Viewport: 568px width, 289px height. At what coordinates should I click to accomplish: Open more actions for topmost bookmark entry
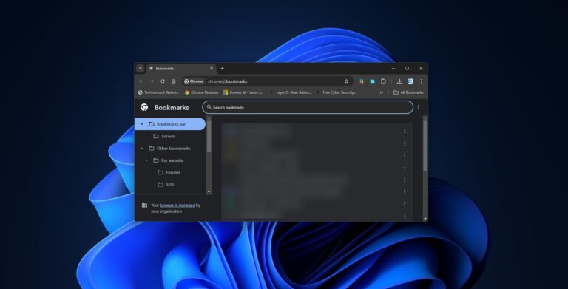pyautogui.click(x=405, y=132)
